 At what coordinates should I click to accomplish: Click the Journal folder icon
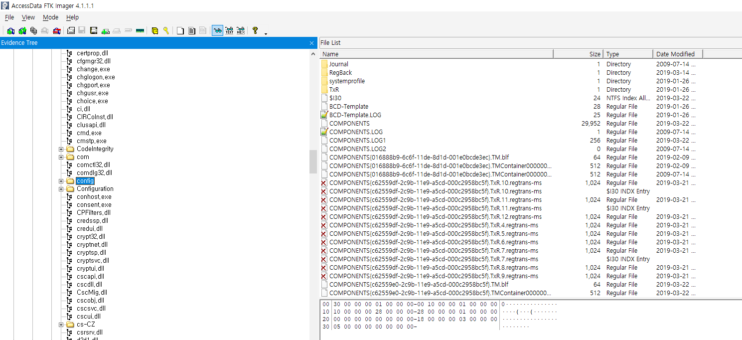[324, 64]
